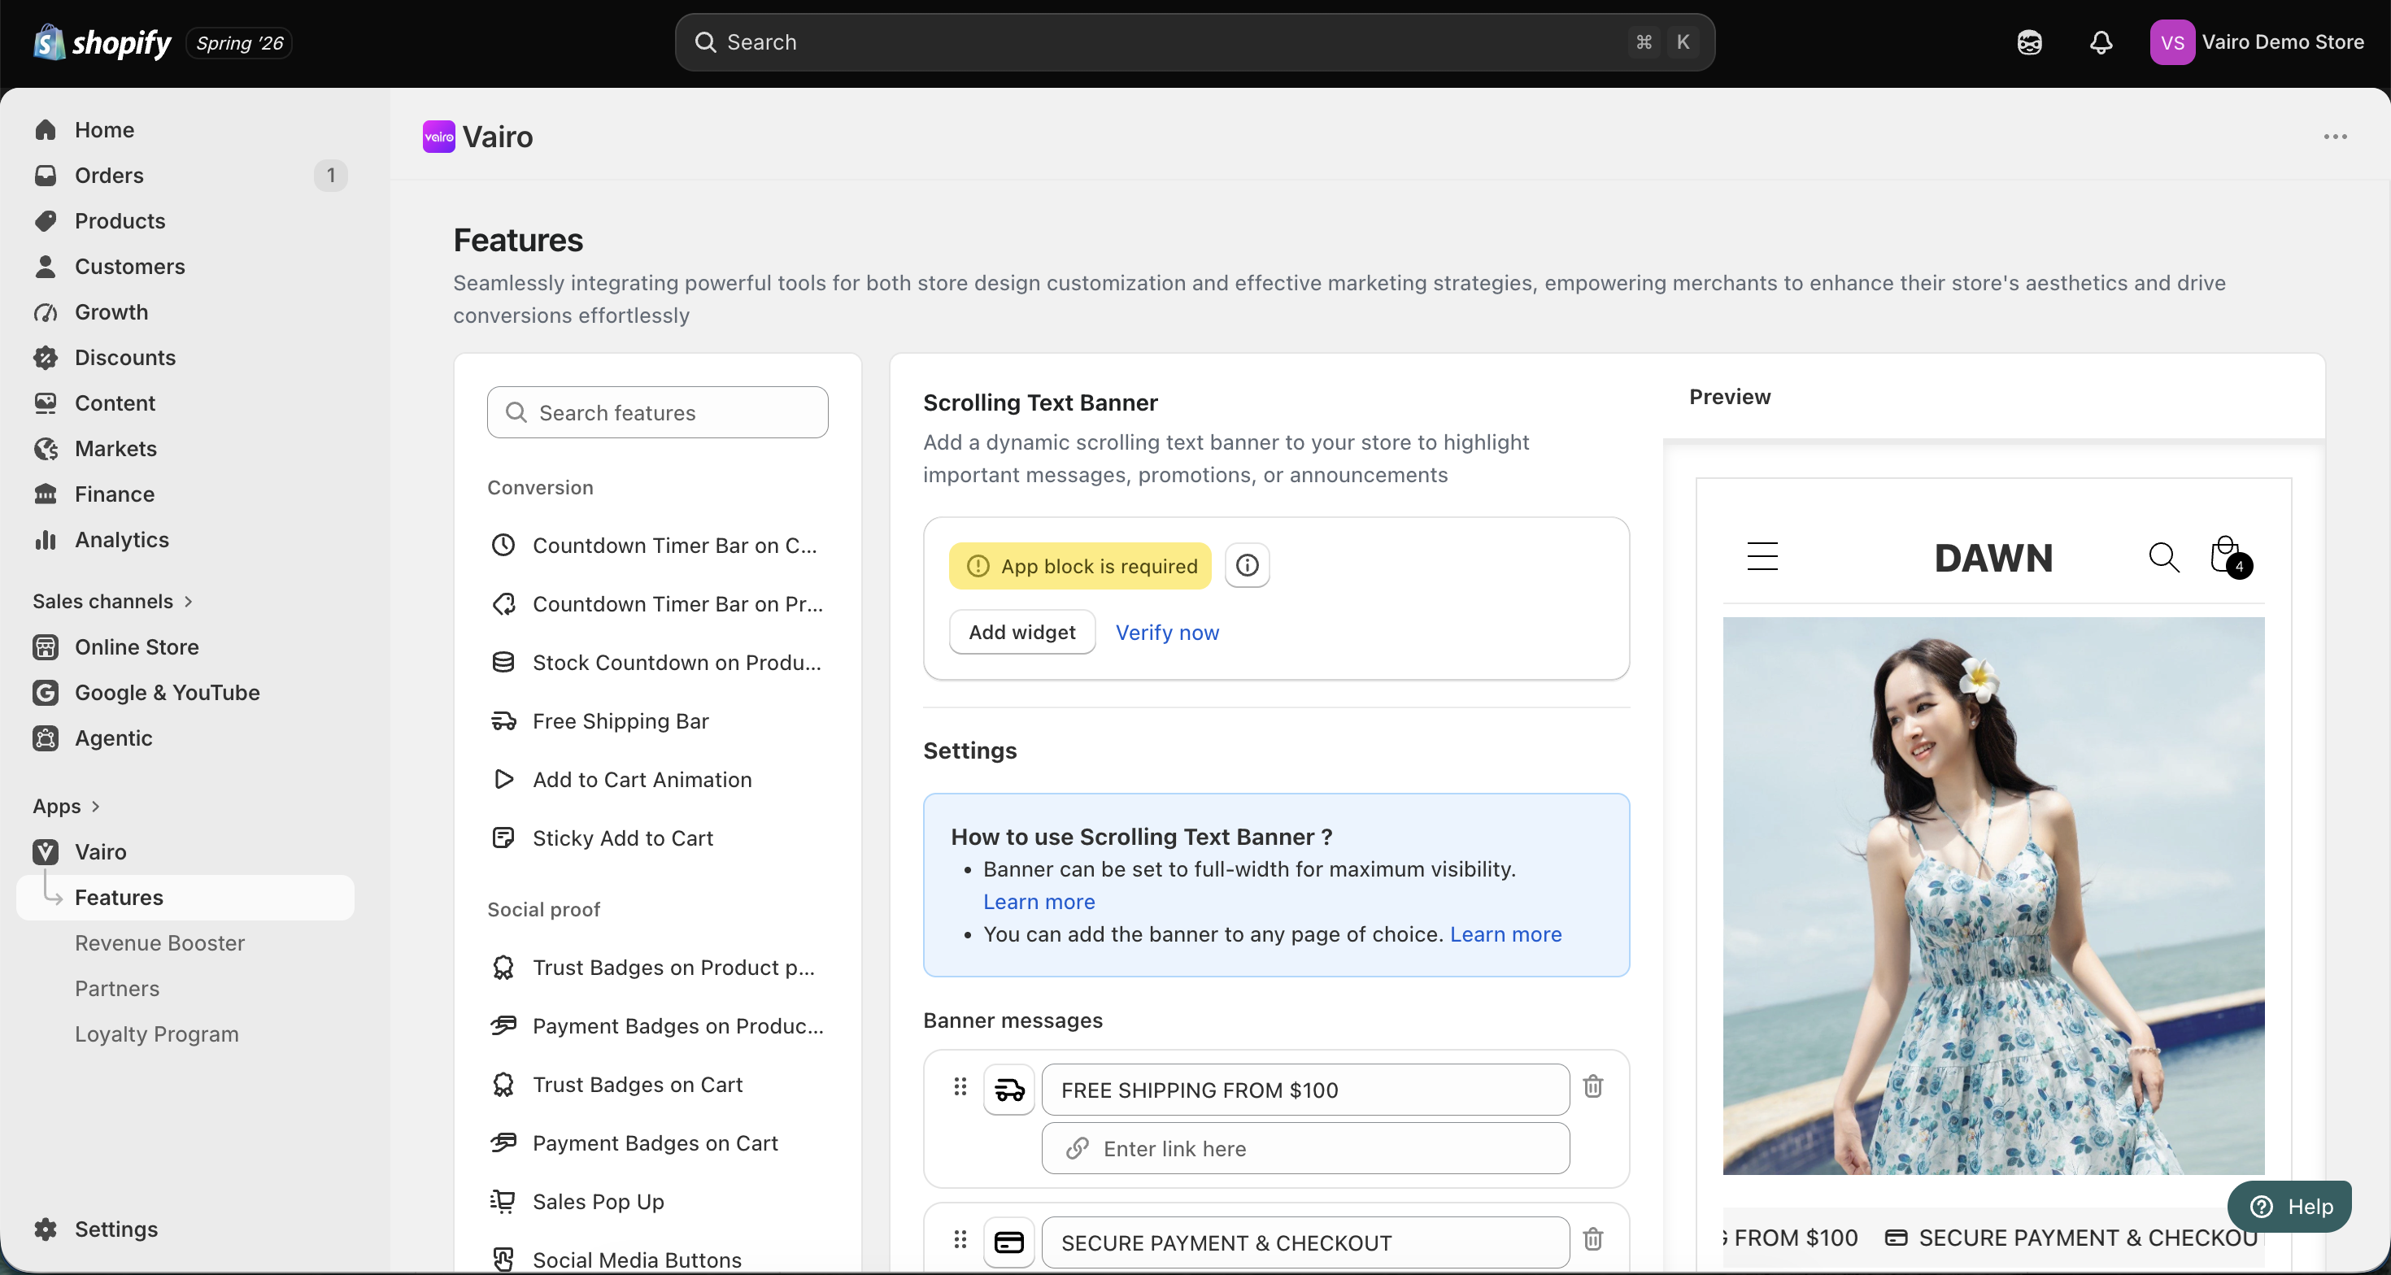Image resolution: width=2391 pixels, height=1275 pixels.
Task: Click the Enter link here field
Action: (1305, 1149)
